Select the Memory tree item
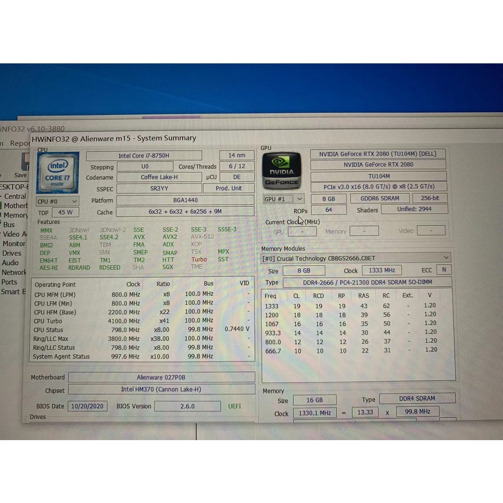 (x=16, y=215)
